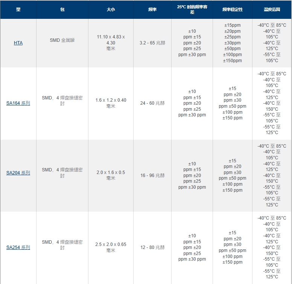Click the 频率稳定性 column header
292x284 pixels.
(232, 9)
